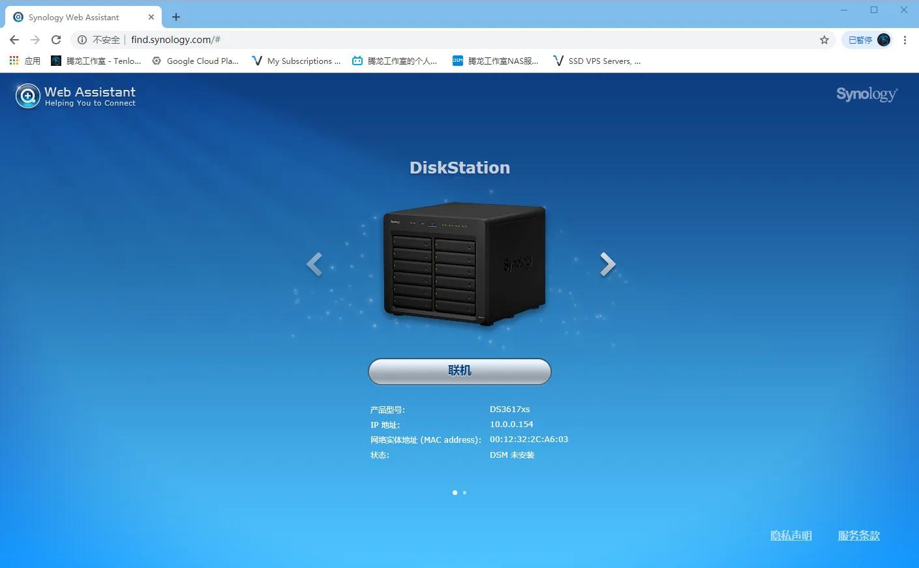Bookmark this page with the star icon
Image resolution: width=919 pixels, height=568 pixels.
tap(824, 40)
